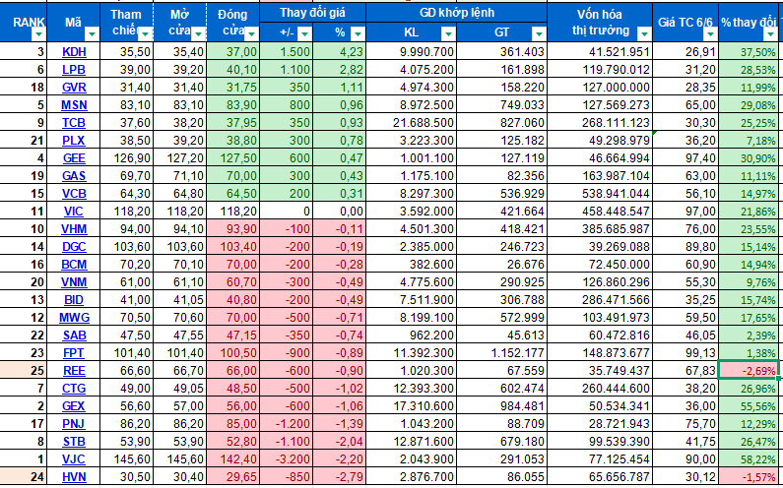Select the -1,57% cell in HVN row
This screenshot has width=783, height=488.
coord(749,477)
